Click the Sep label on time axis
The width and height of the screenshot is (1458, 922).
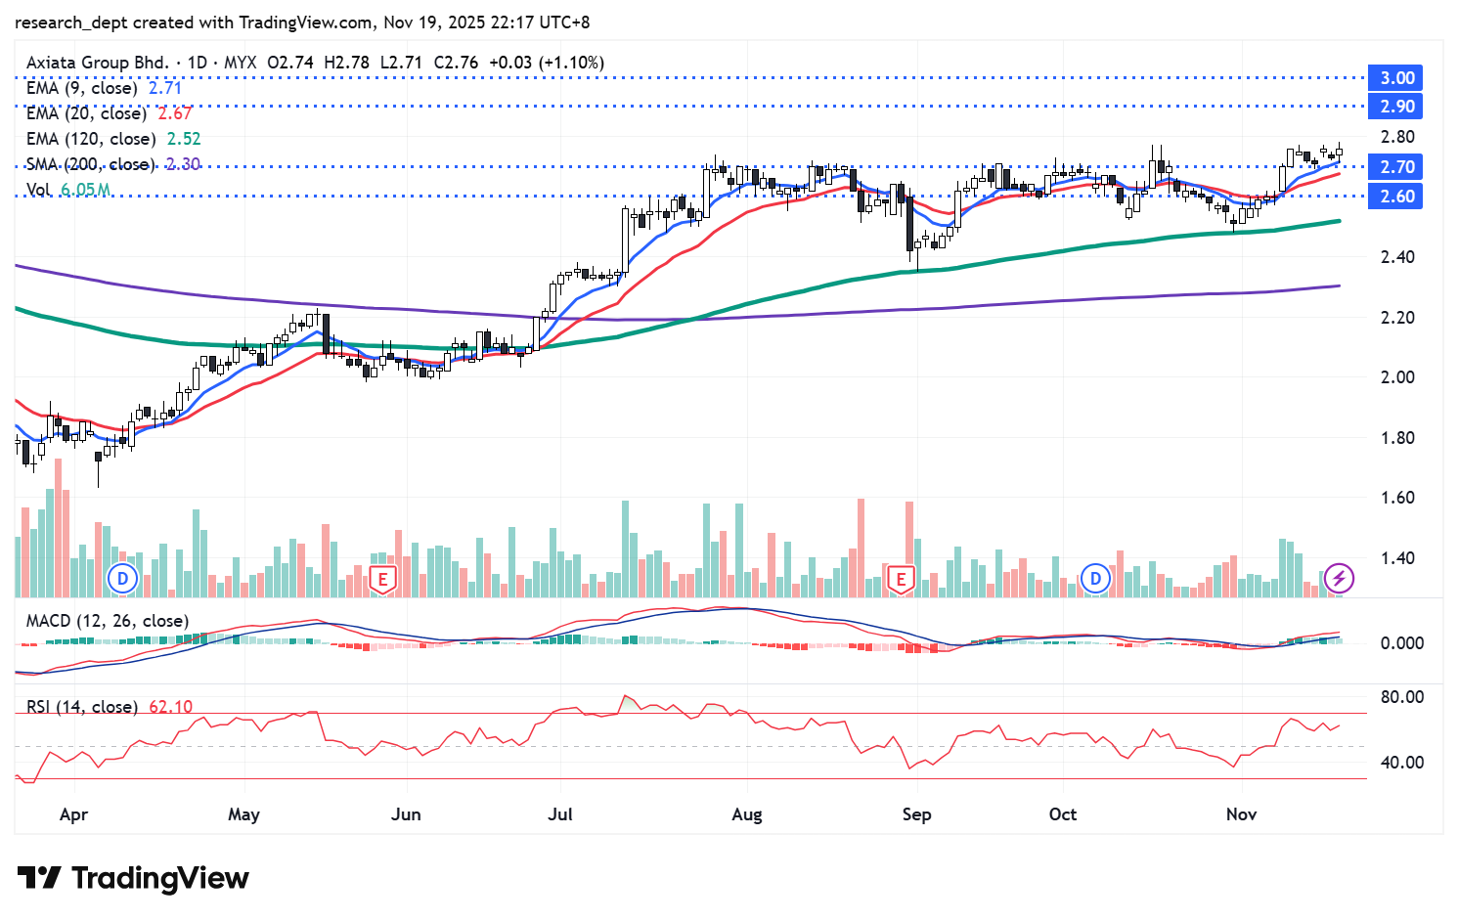916,814
